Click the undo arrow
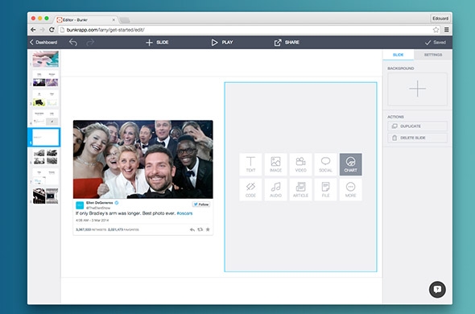This screenshot has width=475, height=314. (73, 43)
